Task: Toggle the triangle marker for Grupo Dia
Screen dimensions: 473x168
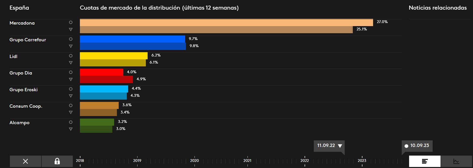Action: tap(71, 80)
